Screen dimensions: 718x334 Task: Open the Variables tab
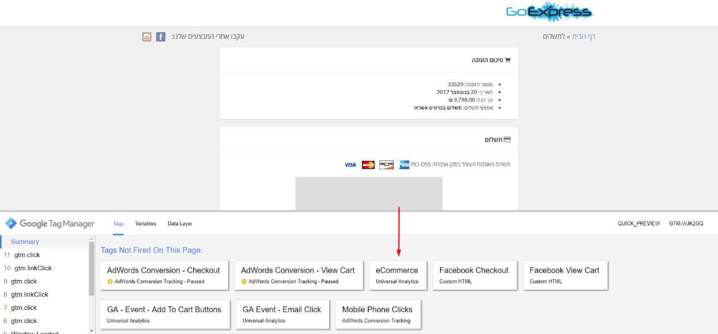(x=146, y=224)
